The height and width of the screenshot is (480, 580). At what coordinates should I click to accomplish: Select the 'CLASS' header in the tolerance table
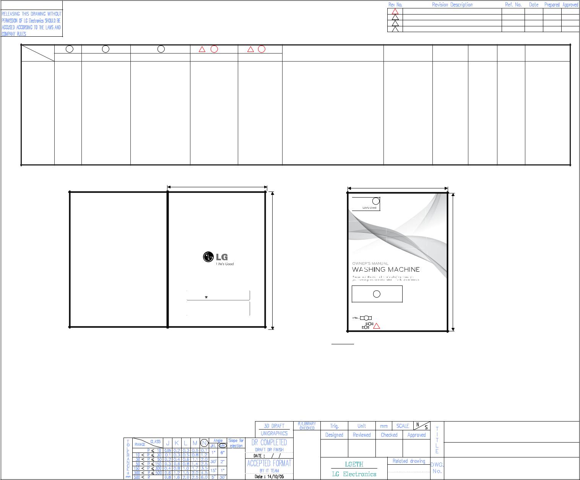[x=155, y=441]
